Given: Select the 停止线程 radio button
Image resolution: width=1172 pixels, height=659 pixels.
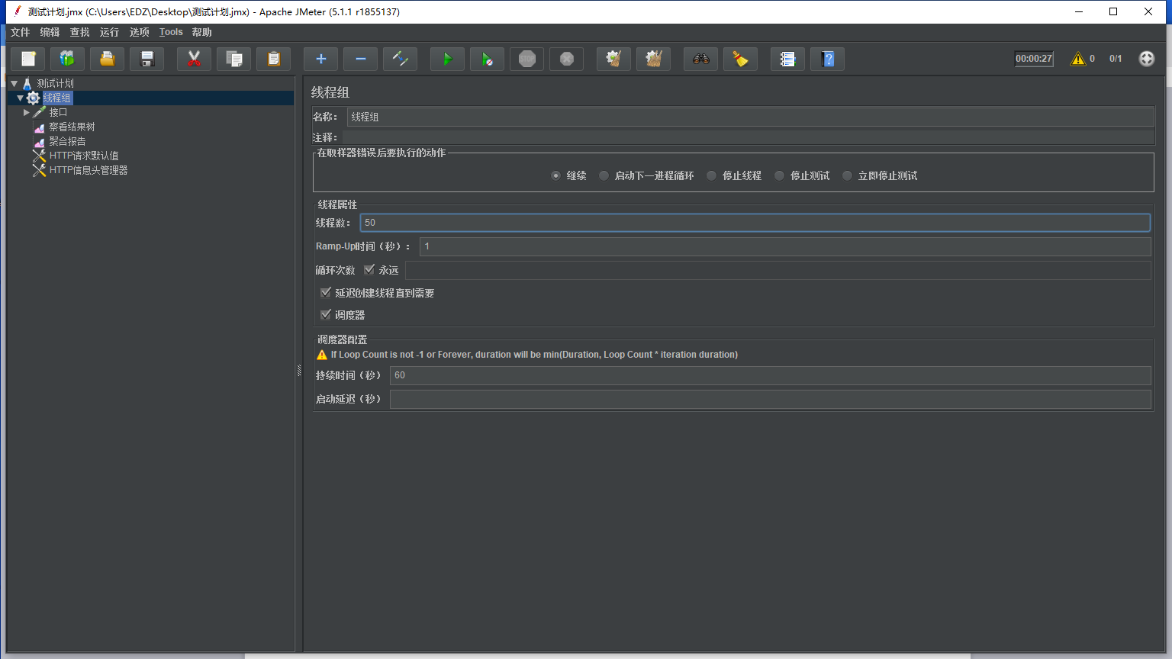Looking at the screenshot, I should click(712, 175).
